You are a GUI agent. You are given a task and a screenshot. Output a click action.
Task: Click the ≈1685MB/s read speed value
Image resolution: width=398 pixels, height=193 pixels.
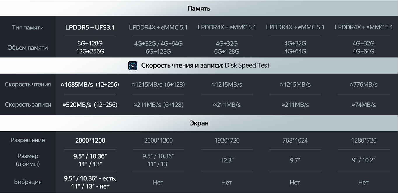77,84
